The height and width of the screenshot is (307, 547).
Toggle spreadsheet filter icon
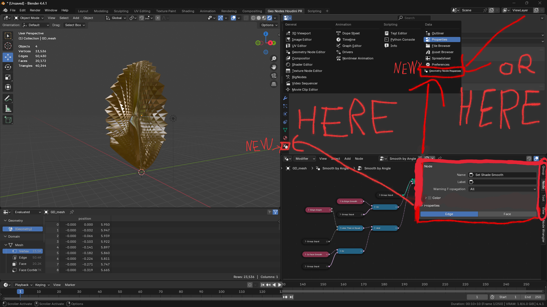275,212
